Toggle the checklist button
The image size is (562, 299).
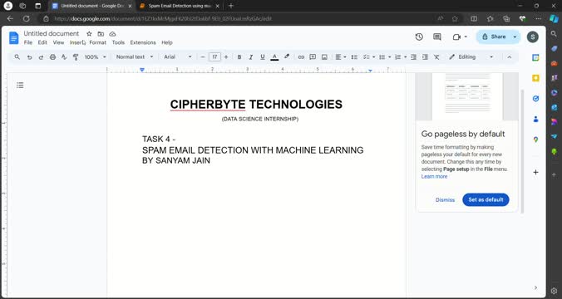point(366,57)
